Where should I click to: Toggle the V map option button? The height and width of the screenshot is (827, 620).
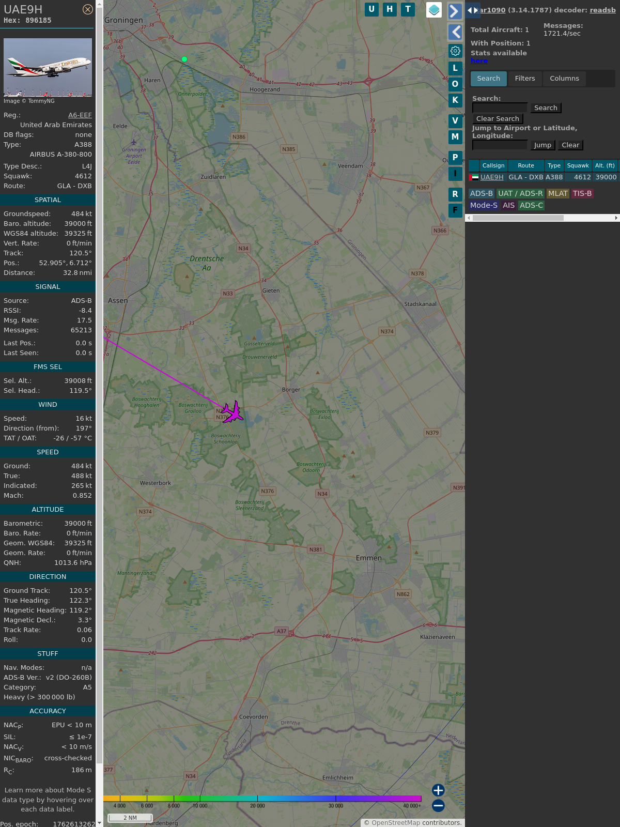point(455,121)
